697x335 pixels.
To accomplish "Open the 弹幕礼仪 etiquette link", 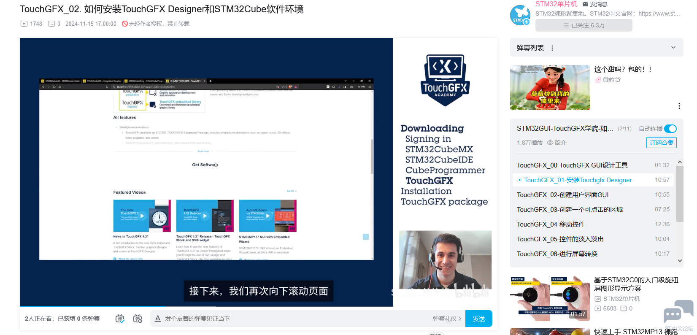I will [446, 319].
